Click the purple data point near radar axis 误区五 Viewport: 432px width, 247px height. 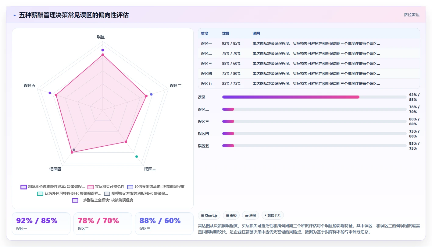coord(50,93)
